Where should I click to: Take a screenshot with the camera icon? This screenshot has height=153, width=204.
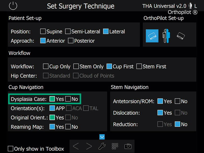pyautogui.click(x=128, y=146)
